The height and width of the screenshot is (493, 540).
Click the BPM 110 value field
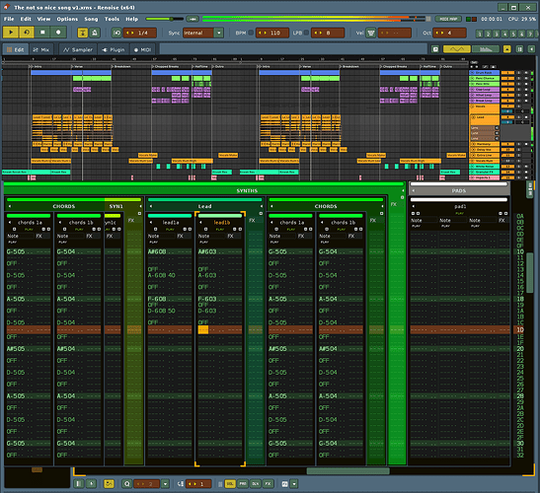tap(272, 33)
